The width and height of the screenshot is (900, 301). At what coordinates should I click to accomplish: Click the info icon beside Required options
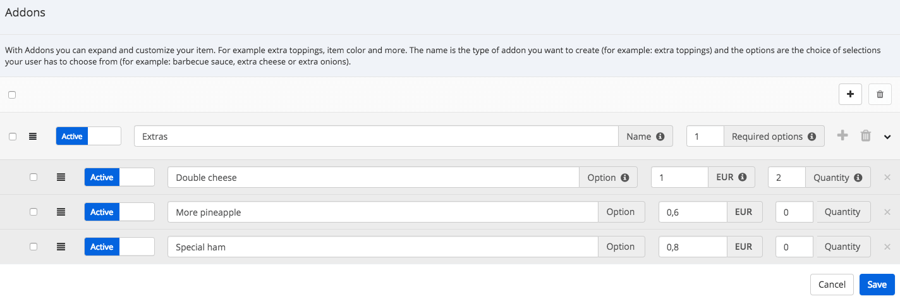[x=812, y=137]
